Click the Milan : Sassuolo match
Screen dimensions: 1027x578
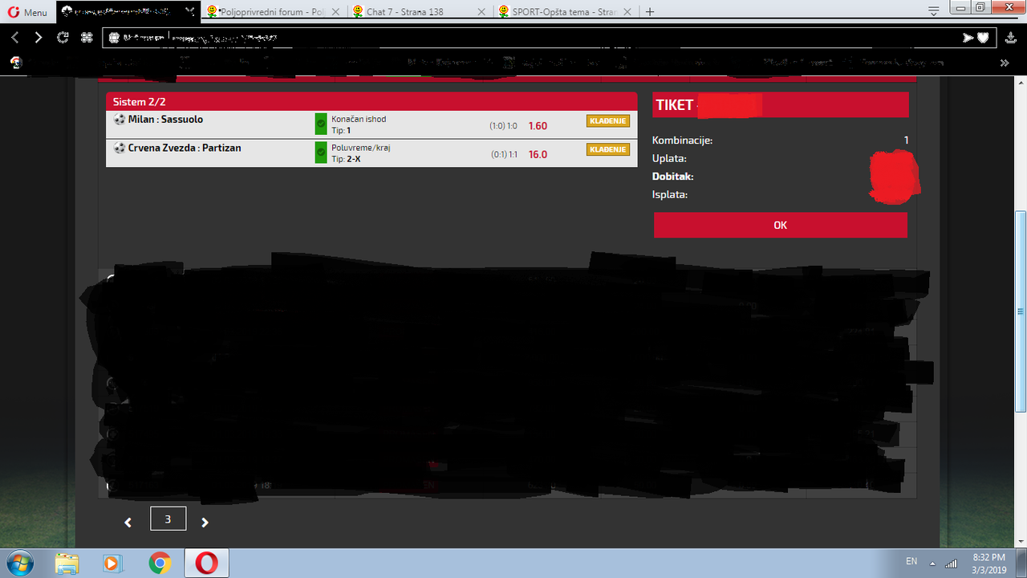coord(165,120)
